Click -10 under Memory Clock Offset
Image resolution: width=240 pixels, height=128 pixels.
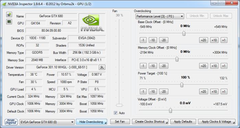(x=153, y=66)
